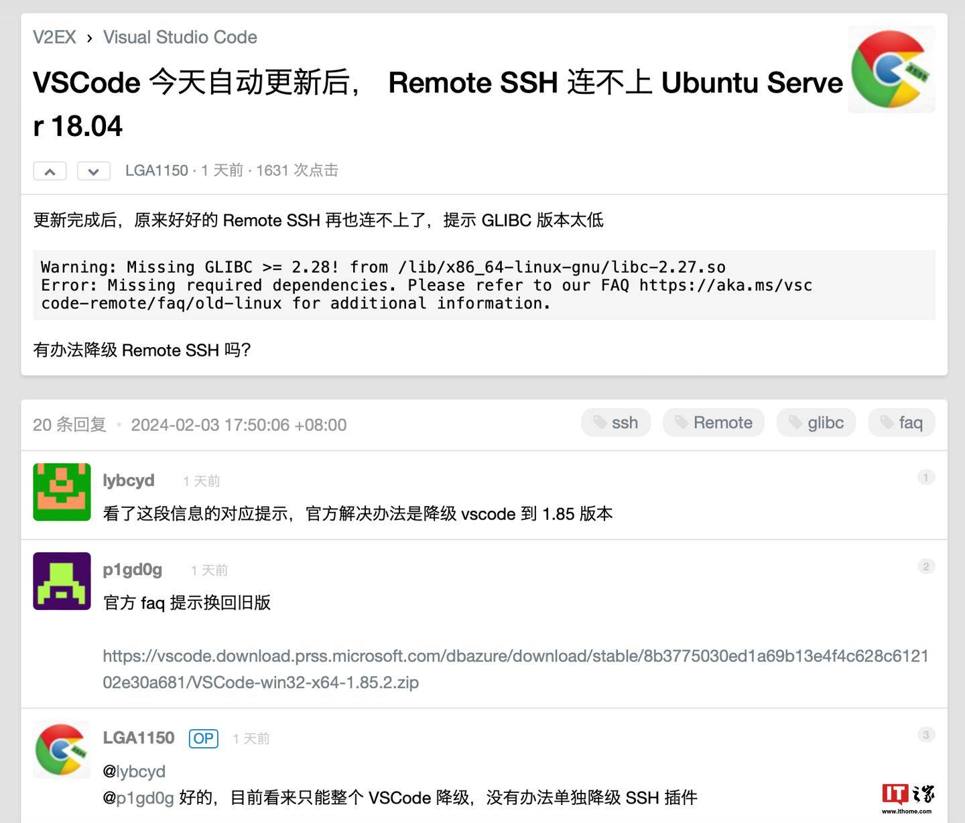965x823 pixels.
Task: Open the topic author's Chrome avatar at top right
Action: point(891,69)
